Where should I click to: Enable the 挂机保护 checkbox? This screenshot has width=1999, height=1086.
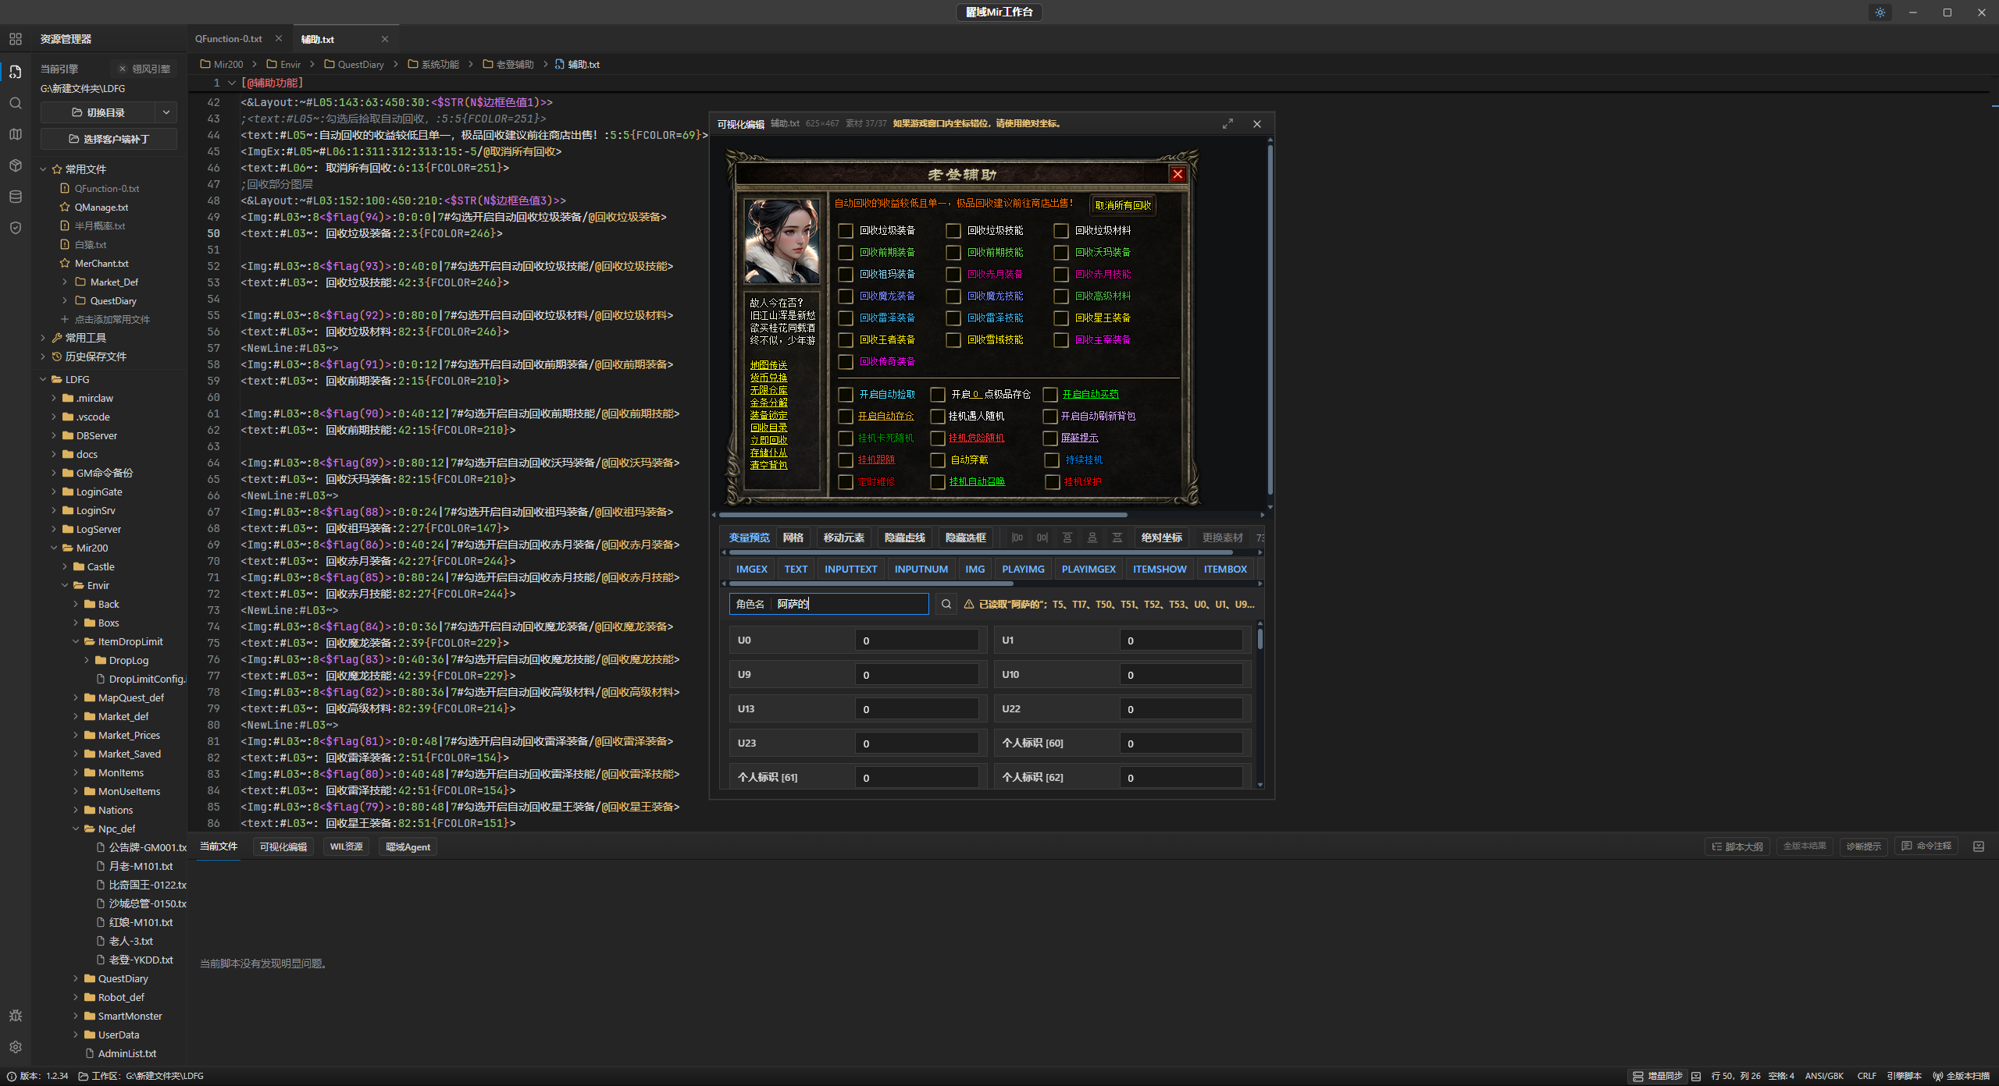(x=1052, y=482)
